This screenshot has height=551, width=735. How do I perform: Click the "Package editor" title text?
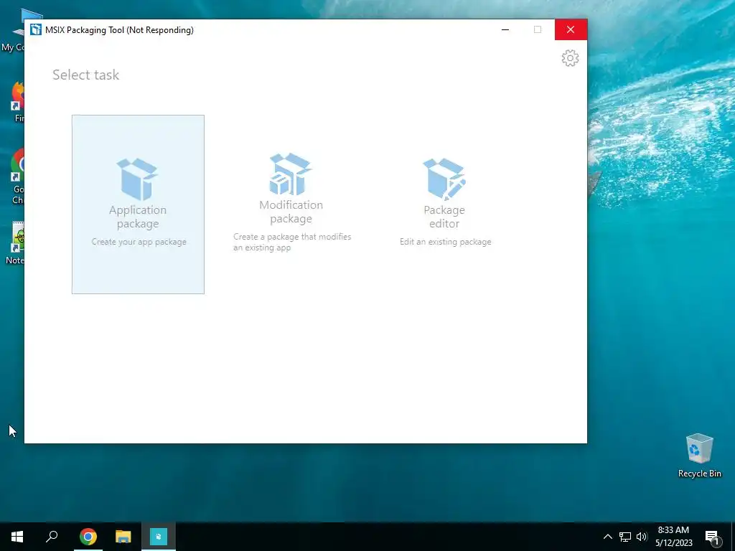pyautogui.click(x=444, y=217)
